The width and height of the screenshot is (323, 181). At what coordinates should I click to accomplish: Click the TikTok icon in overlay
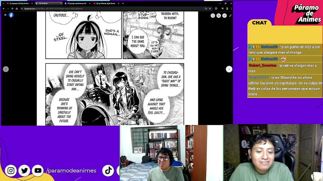[x=108, y=171]
